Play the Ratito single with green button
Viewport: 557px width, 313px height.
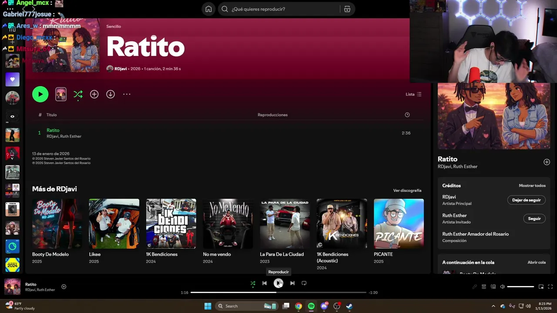pos(40,94)
